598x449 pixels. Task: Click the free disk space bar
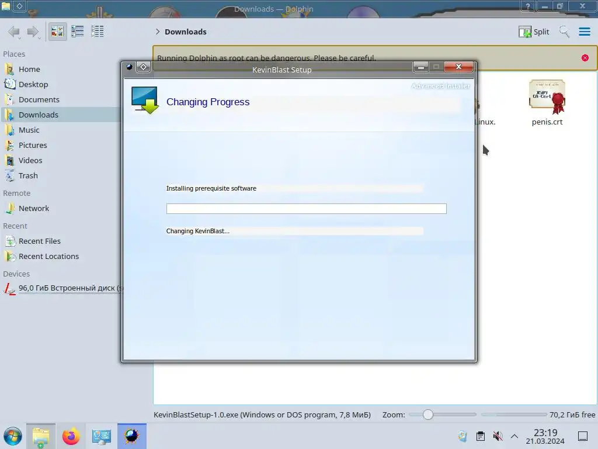point(514,415)
